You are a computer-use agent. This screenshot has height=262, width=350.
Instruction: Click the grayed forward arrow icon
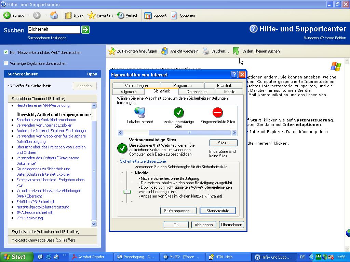[37, 15]
